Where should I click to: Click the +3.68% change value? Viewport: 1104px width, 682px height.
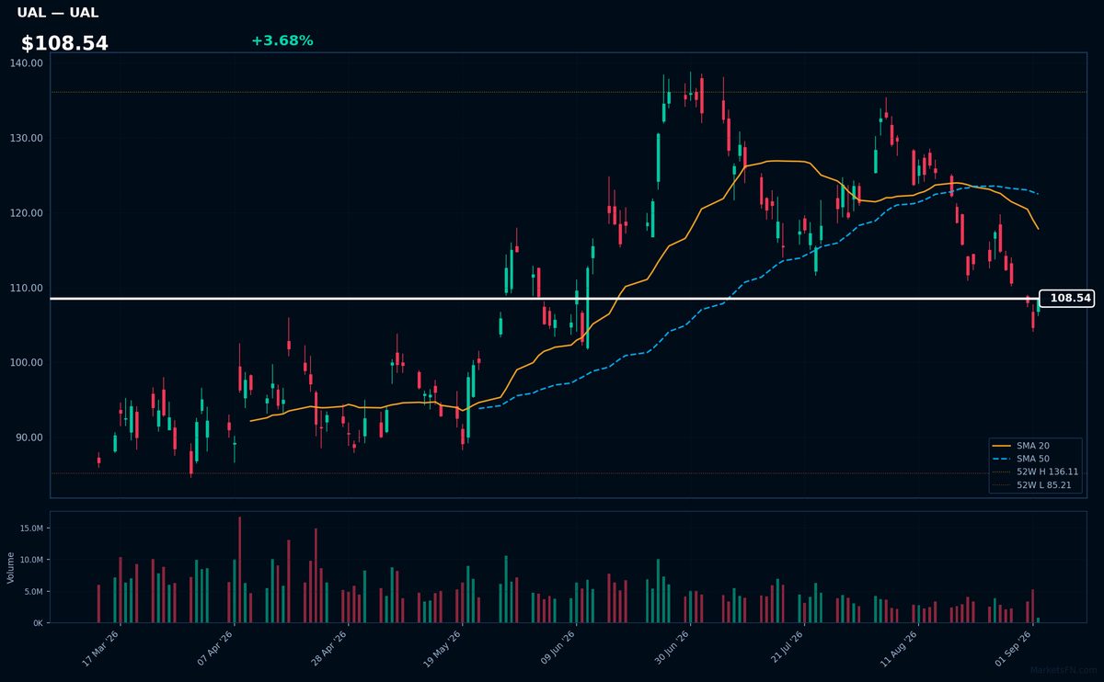coord(282,40)
